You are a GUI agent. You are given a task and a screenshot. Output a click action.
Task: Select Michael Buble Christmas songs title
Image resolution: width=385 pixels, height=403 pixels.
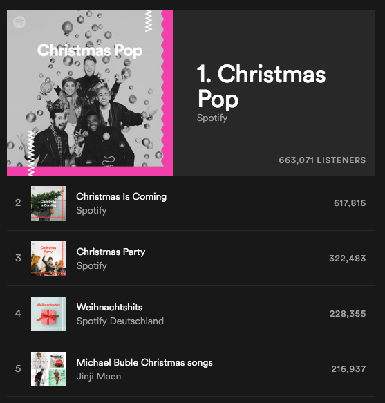pyautogui.click(x=144, y=362)
